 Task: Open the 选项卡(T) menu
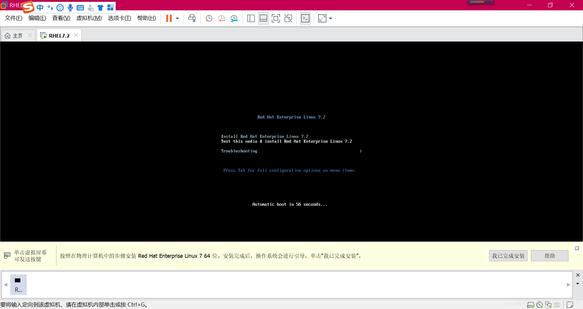(120, 18)
